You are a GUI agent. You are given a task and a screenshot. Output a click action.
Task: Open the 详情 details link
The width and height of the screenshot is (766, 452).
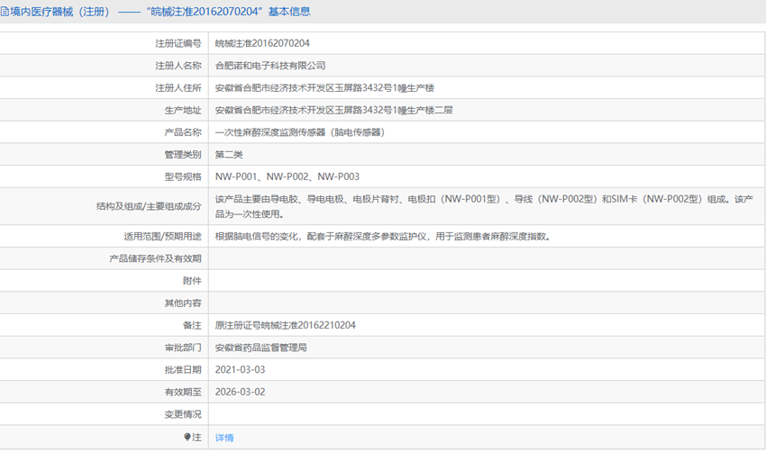point(224,438)
